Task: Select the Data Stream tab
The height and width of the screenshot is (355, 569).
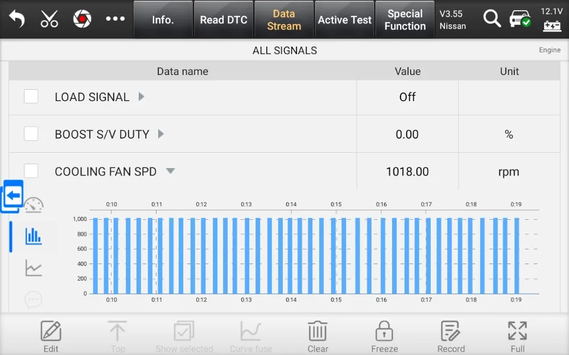Action: coord(284,19)
